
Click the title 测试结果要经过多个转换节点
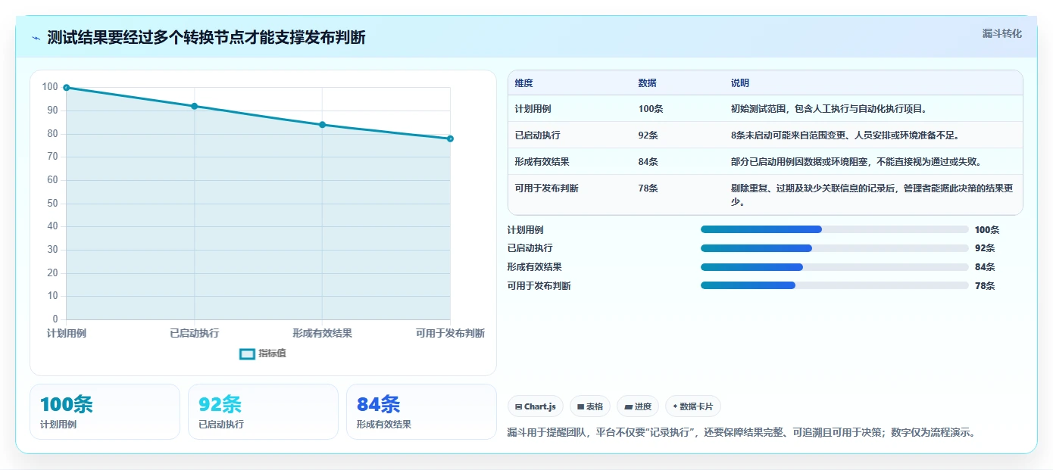[x=206, y=38]
